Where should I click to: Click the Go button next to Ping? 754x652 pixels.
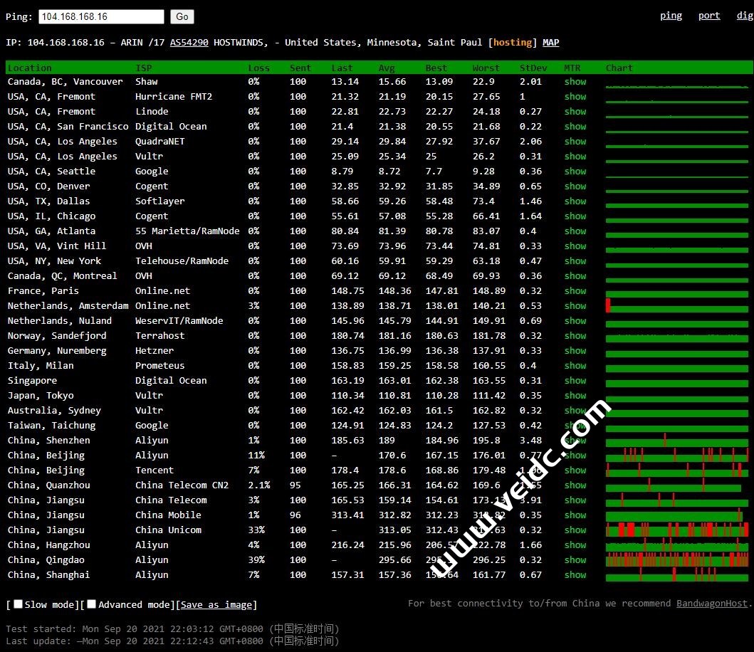(x=182, y=16)
